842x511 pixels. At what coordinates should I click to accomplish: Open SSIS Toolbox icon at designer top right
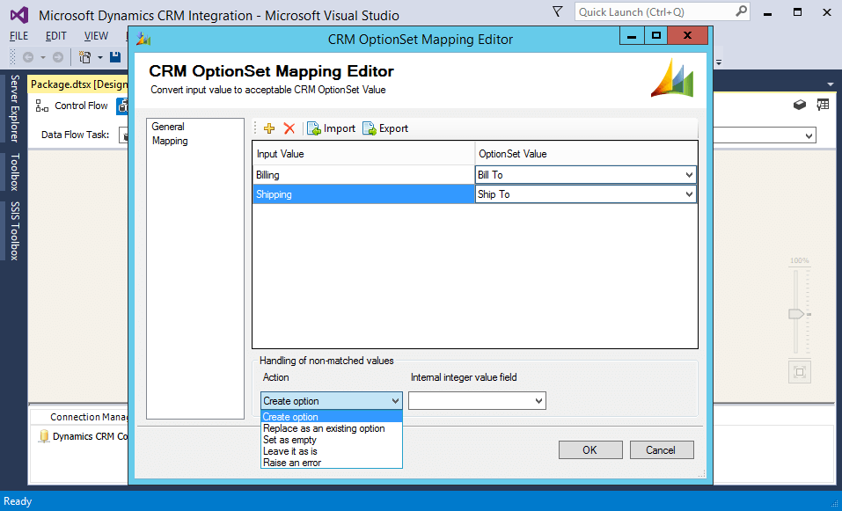[x=800, y=105]
